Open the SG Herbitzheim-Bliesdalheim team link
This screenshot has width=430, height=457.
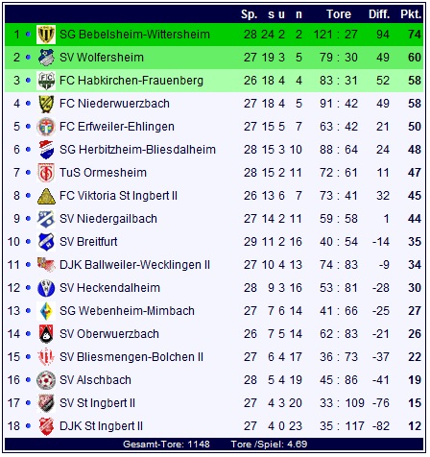click(137, 150)
